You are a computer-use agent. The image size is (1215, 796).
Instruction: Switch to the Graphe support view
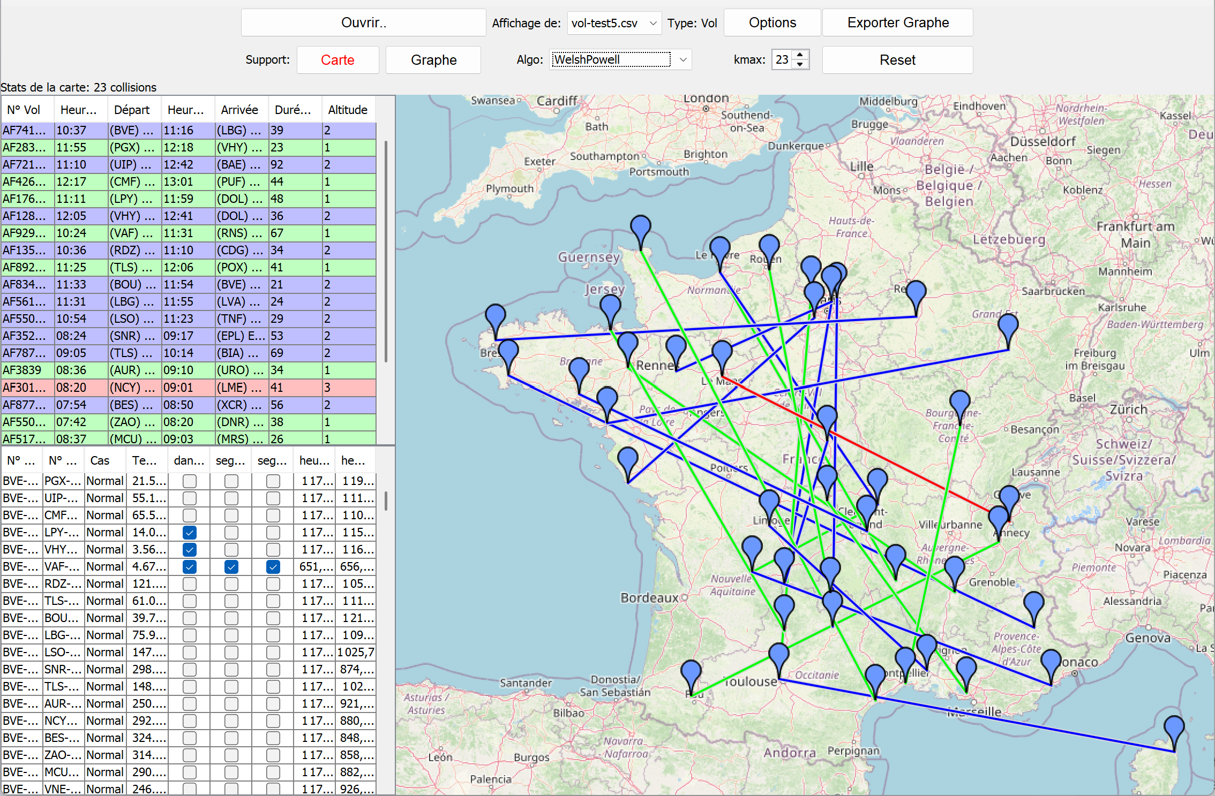pyautogui.click(x=433, y=59)
